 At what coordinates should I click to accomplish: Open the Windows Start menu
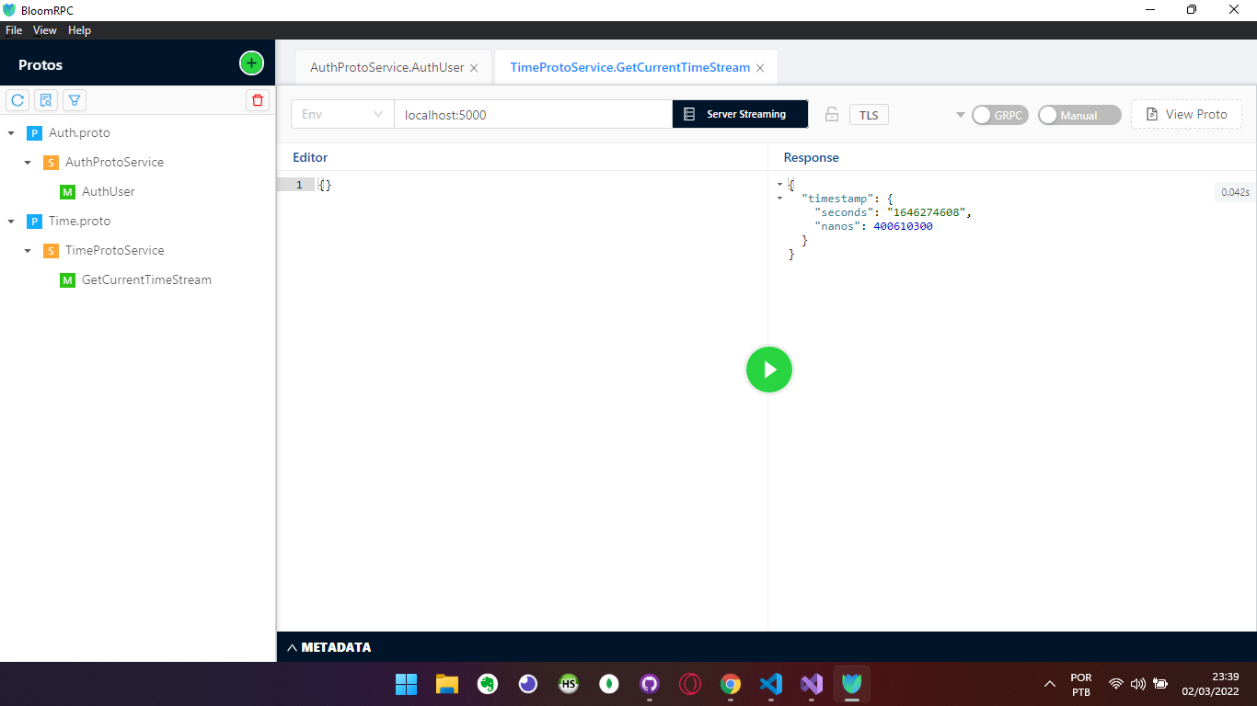(x=406, y=684)
